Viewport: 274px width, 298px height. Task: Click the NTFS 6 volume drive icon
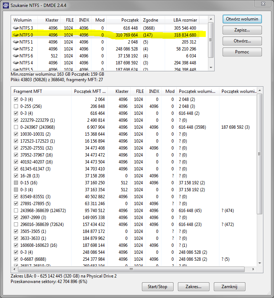point(16,56)
